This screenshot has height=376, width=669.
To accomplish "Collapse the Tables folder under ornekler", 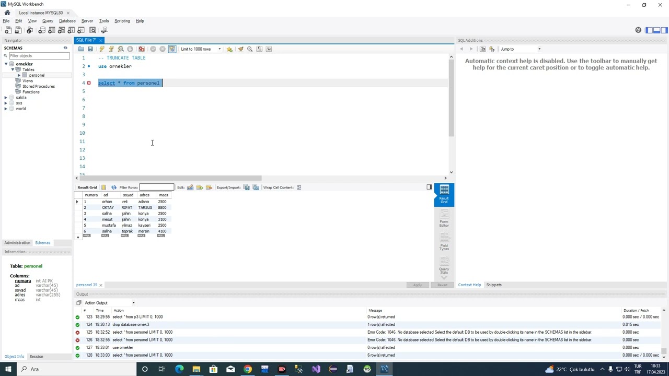I will (x=13, y=69).
